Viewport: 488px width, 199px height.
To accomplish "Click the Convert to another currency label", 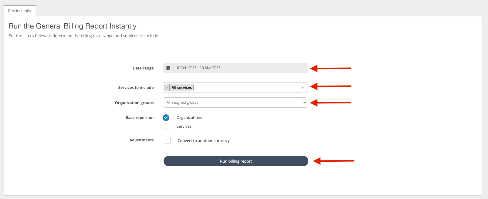I will pos(203,141).
